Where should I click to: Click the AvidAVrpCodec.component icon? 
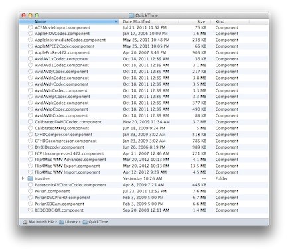click(x=31, y=109)
